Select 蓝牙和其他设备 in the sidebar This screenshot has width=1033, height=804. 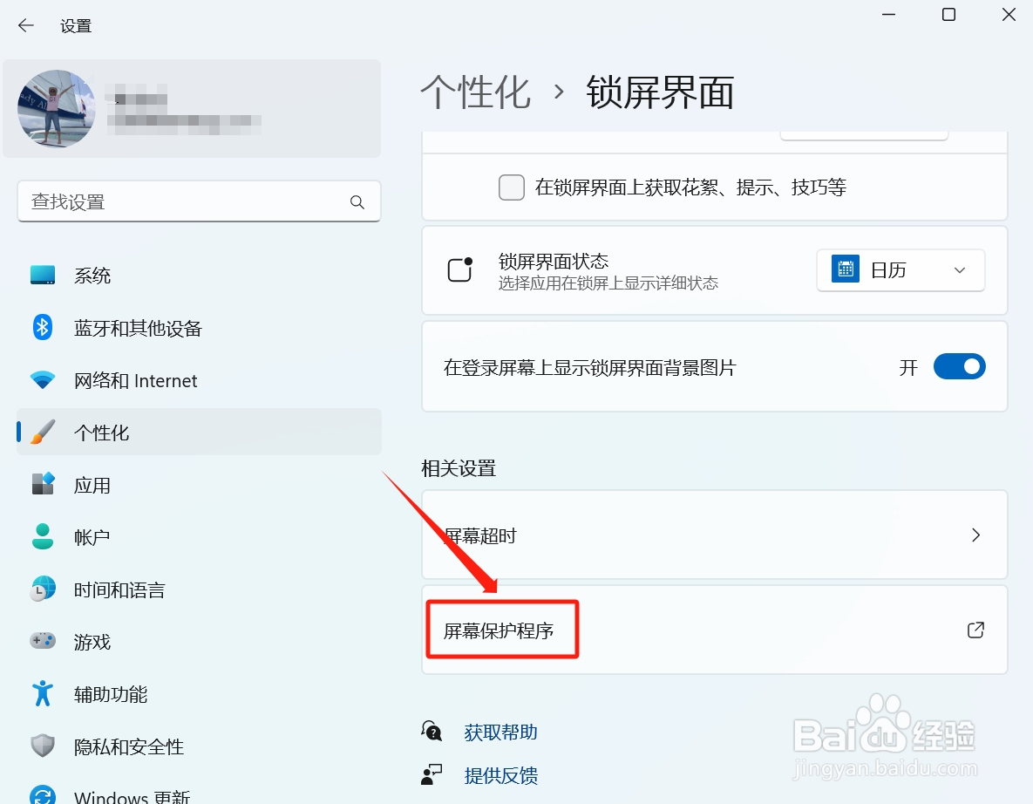[x=137, y=328]
